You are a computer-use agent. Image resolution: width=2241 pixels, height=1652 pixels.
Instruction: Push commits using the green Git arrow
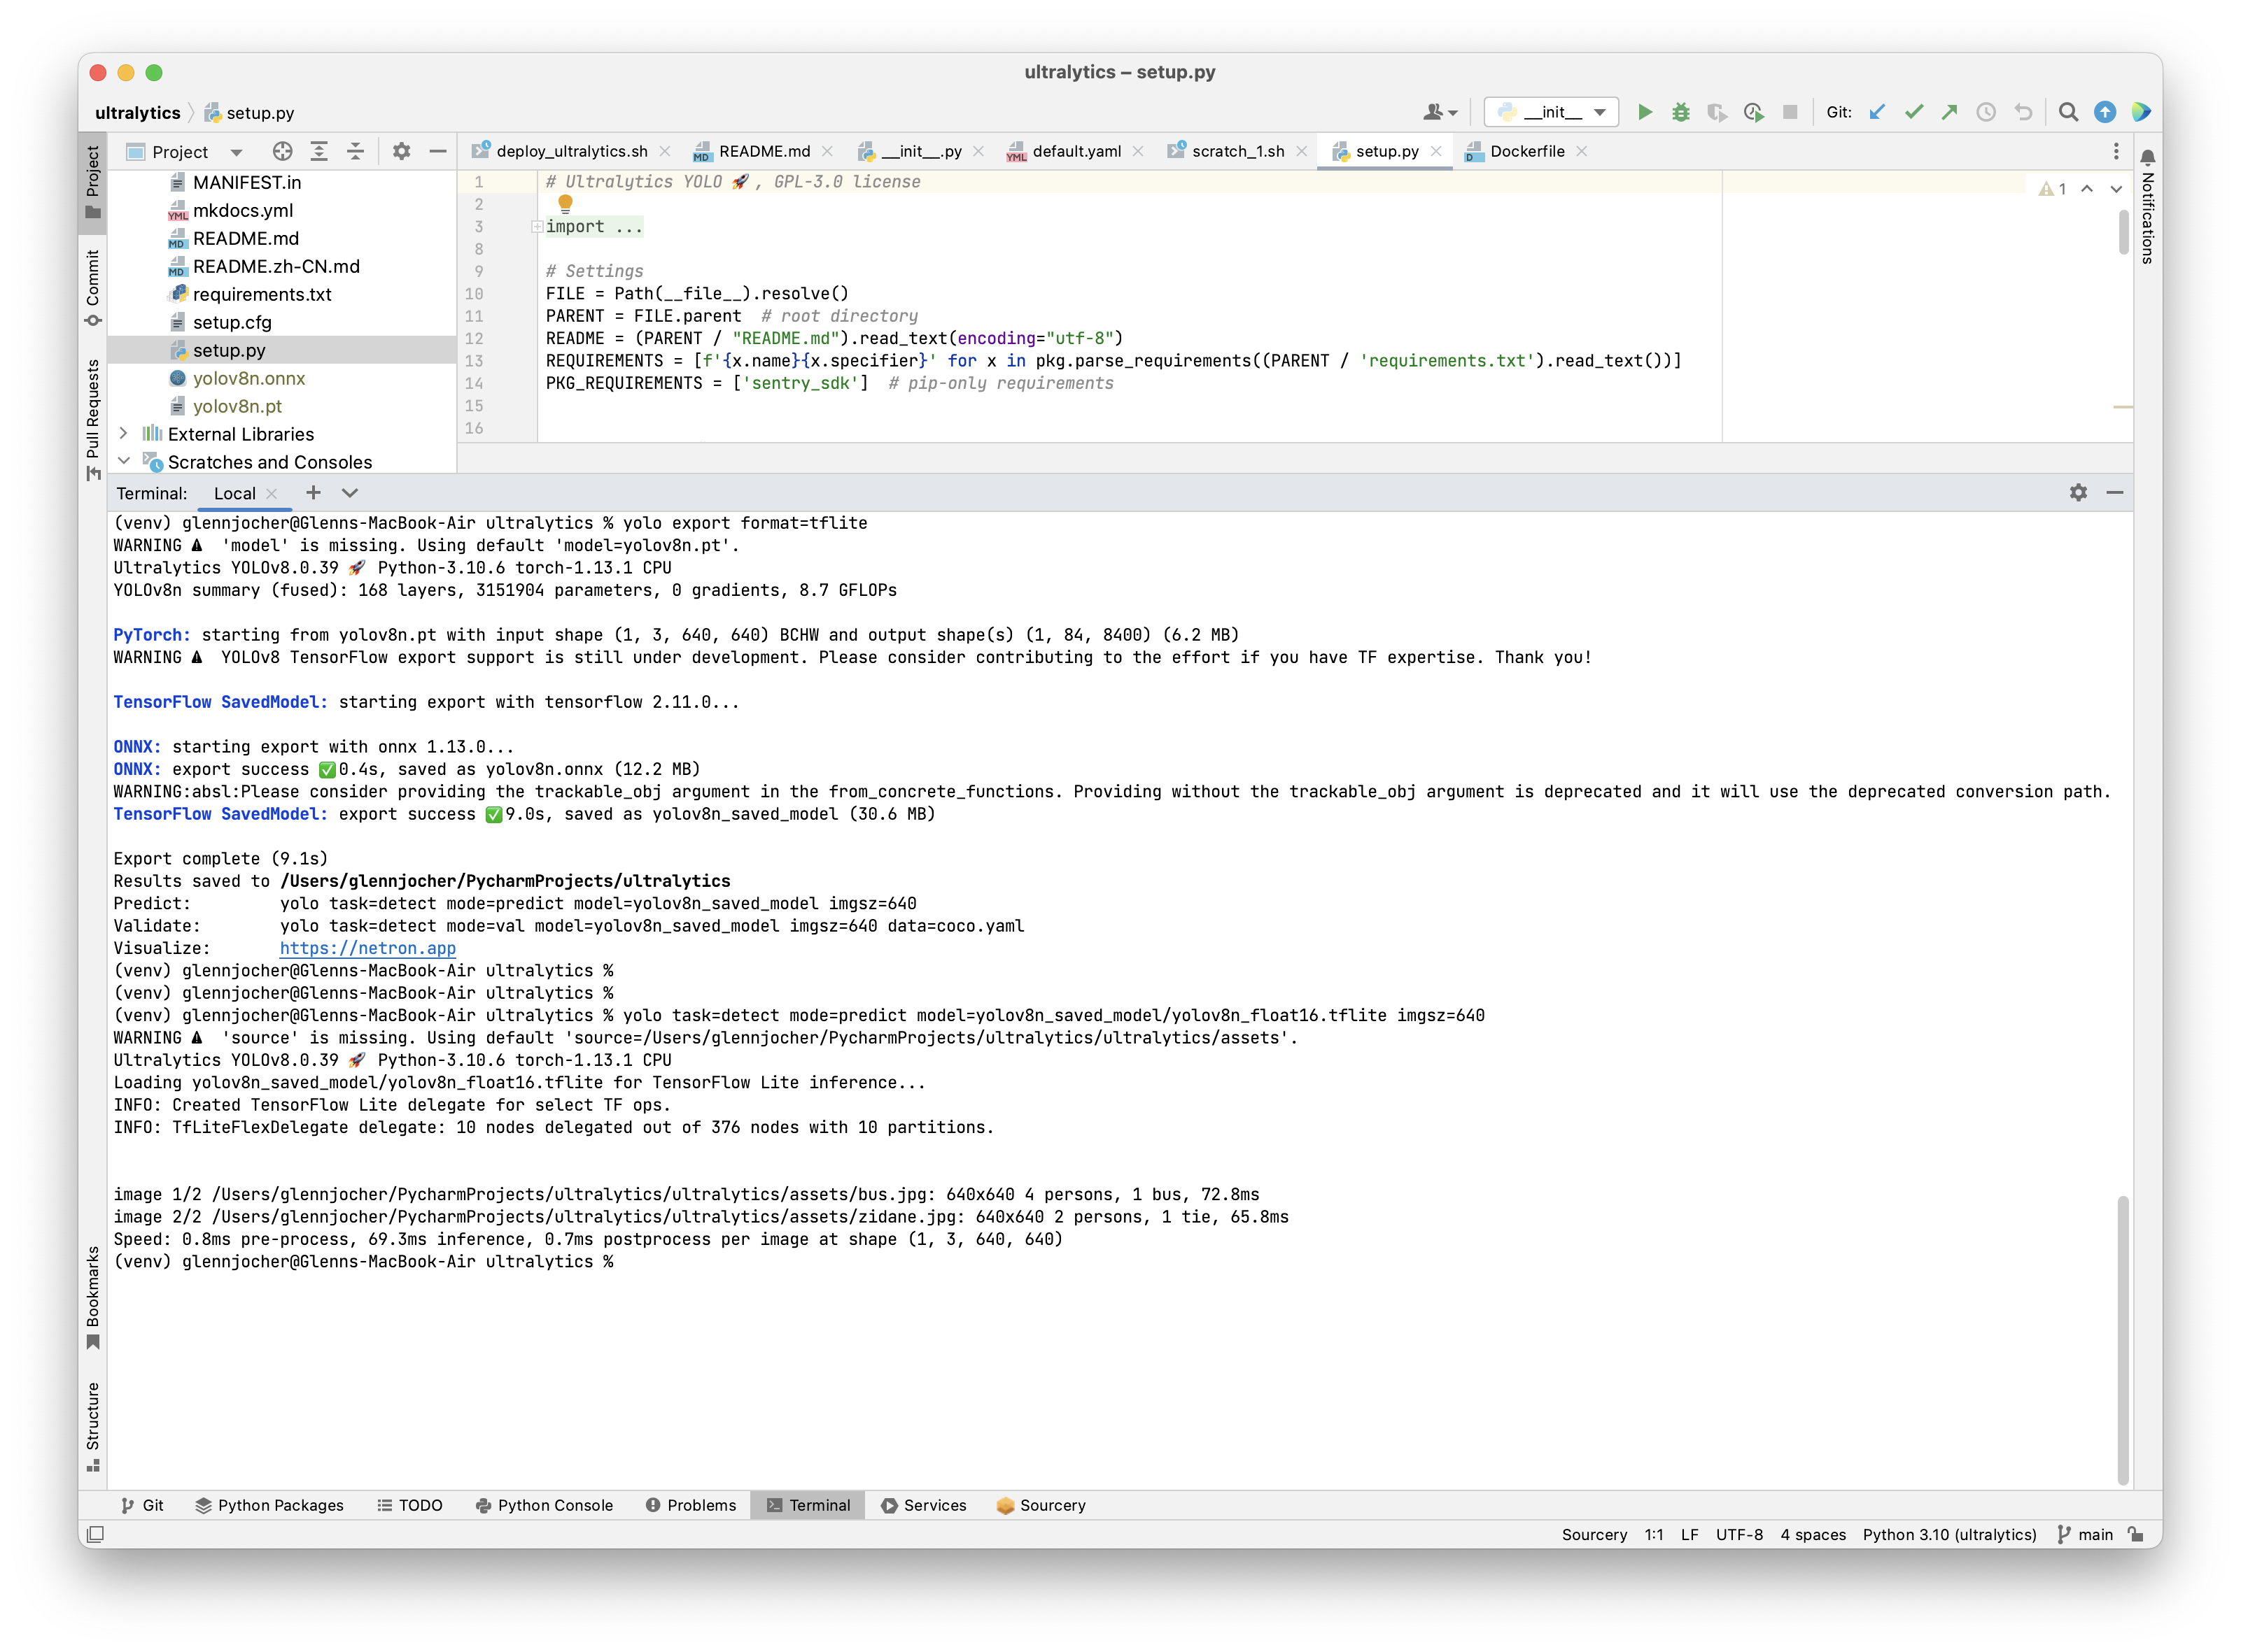1950,112
